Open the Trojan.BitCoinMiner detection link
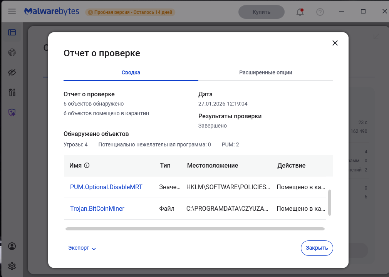Screen dimensions: 389x277 coord(97,209)
